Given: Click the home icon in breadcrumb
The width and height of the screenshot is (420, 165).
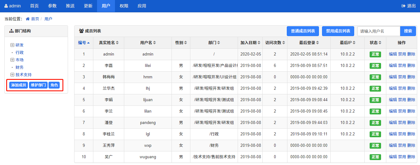Looking at the screenshot, I should click(28, 19).
